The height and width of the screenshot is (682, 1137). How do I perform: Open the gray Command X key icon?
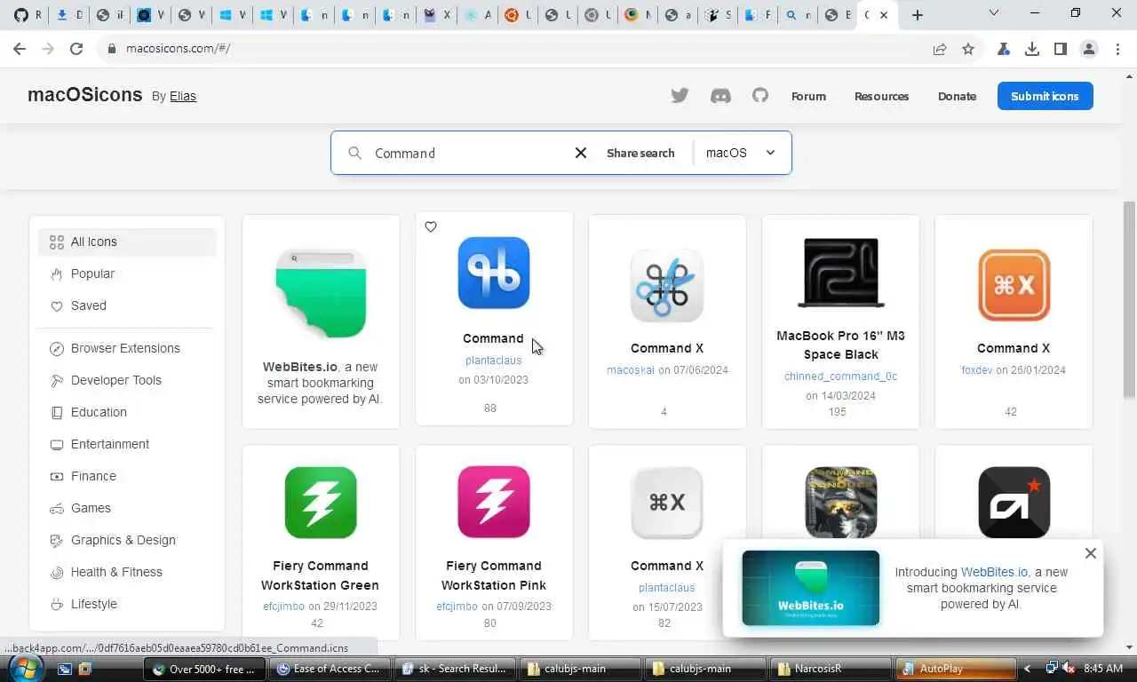[x=667, y=503]
